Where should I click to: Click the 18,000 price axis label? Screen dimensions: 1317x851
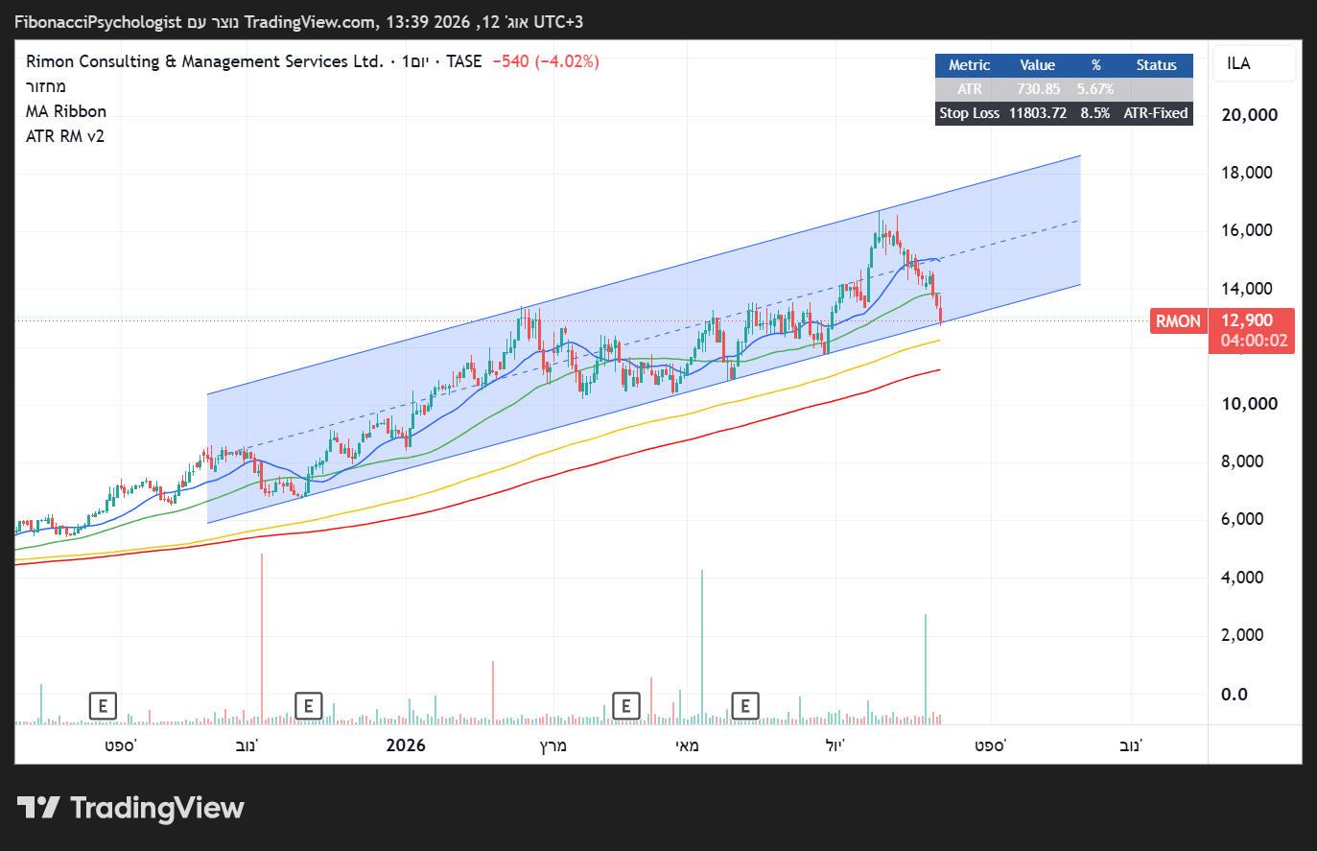1247,173
